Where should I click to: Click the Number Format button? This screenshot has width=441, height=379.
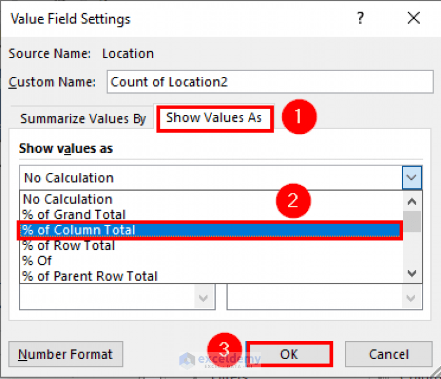click(x=66, y=354)
